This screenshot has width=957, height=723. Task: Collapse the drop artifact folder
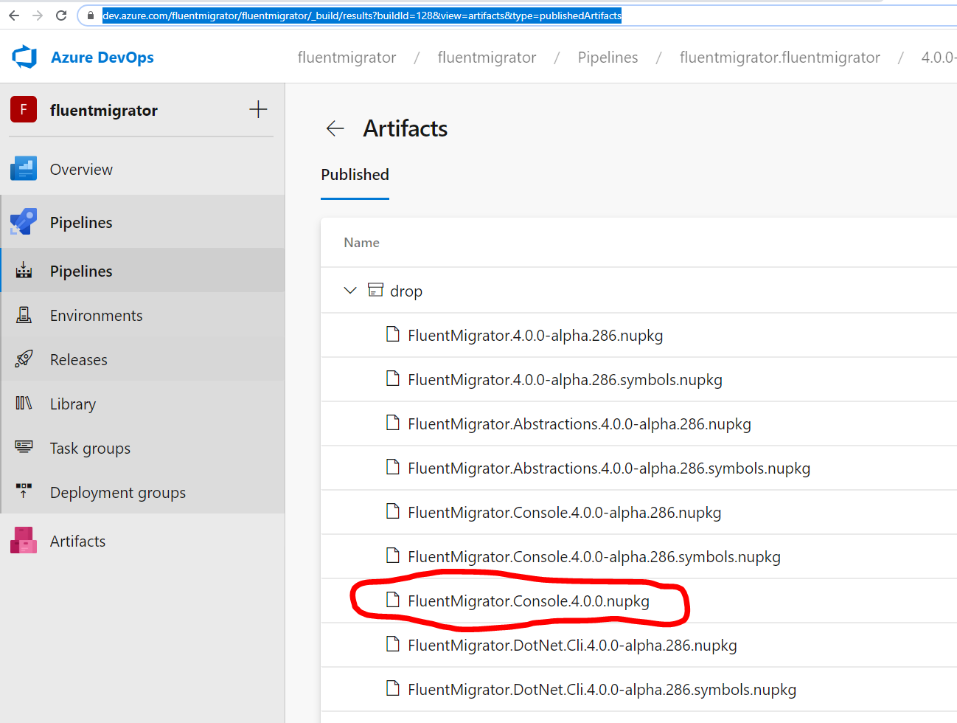pos(349,290)
